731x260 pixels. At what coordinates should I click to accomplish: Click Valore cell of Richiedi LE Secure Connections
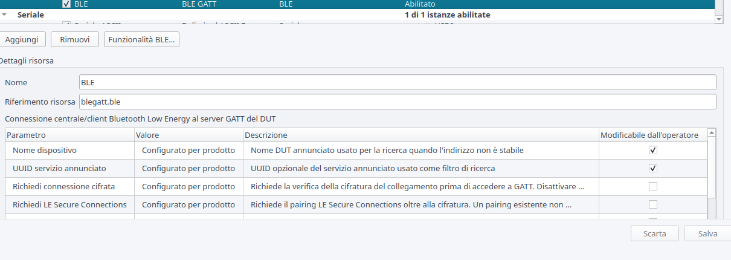point(188,204)
